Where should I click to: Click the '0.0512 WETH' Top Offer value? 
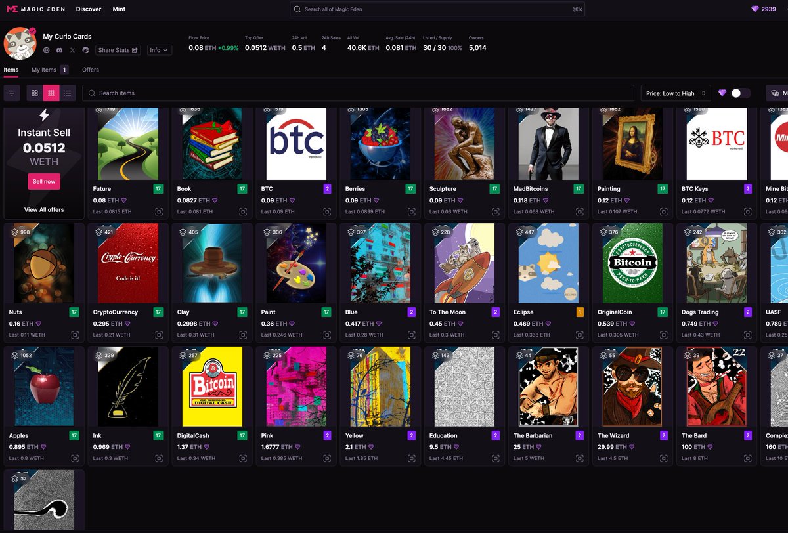[x=265, y=47]
